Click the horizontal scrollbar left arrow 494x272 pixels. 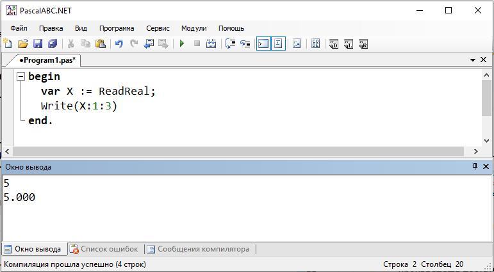(7, 152)
